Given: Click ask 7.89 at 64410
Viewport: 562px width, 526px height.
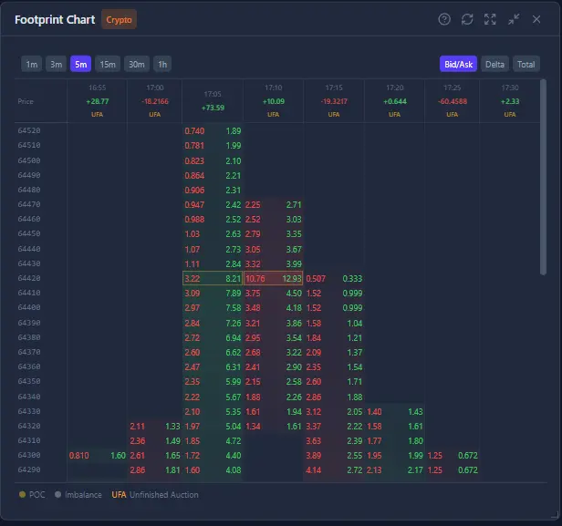Looking at the screenshot, I should point(234,294).
